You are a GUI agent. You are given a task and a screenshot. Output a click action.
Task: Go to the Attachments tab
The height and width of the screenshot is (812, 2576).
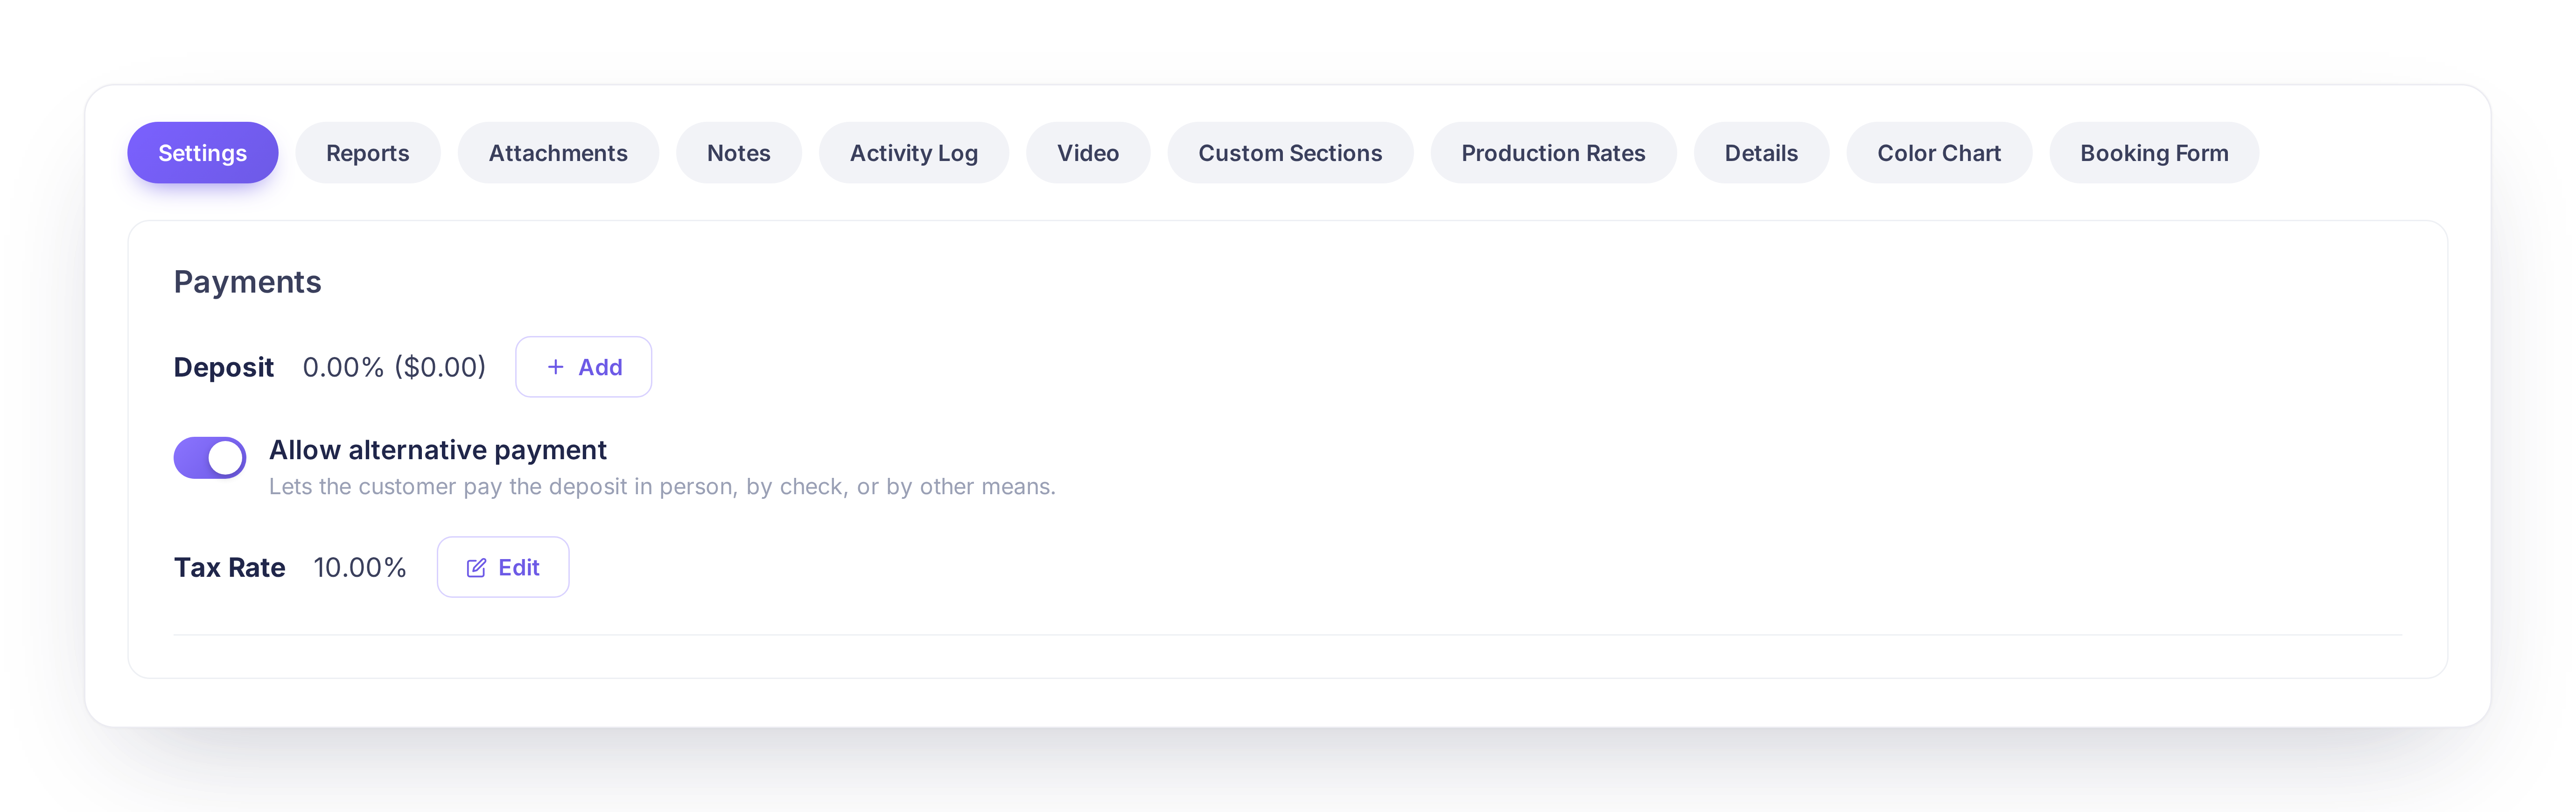pyautogui.click(x=558, y=153)
